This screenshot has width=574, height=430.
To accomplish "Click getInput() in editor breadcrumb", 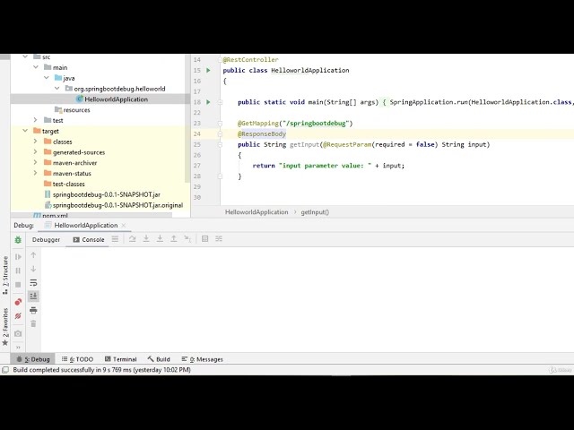I will point(315,212).
